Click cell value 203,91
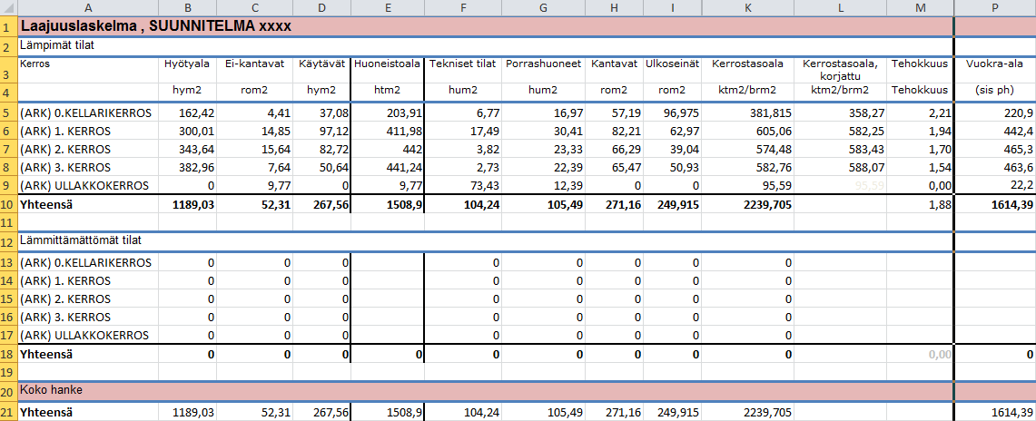This screenshot has width=1036, height=421. (387, 113)
